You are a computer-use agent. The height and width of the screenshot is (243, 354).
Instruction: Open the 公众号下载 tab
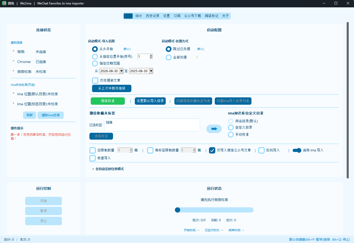193,16
